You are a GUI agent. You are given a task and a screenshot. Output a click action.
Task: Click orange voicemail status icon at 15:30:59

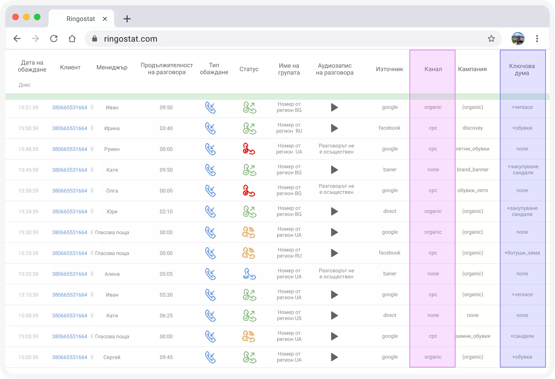(x=249, y=232)
